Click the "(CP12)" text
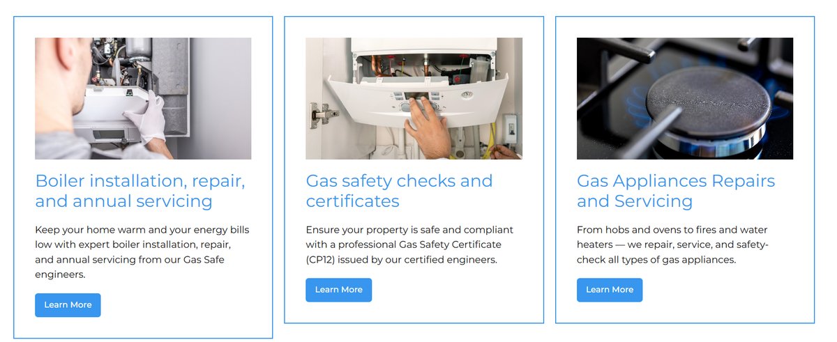Image resolution: width=837 pixels, height=342 pixels. (x=322, y=260)
